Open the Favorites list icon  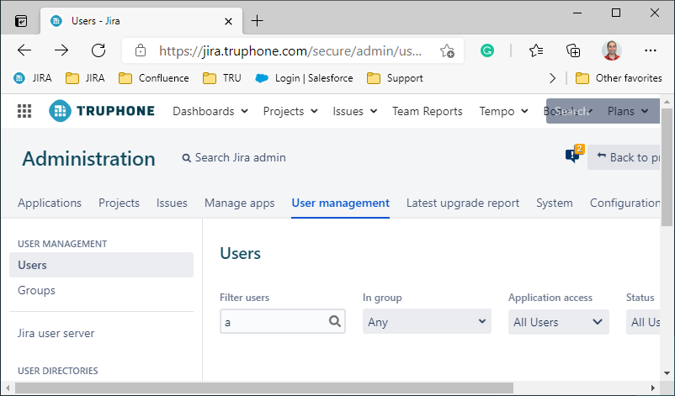[536, 50]
